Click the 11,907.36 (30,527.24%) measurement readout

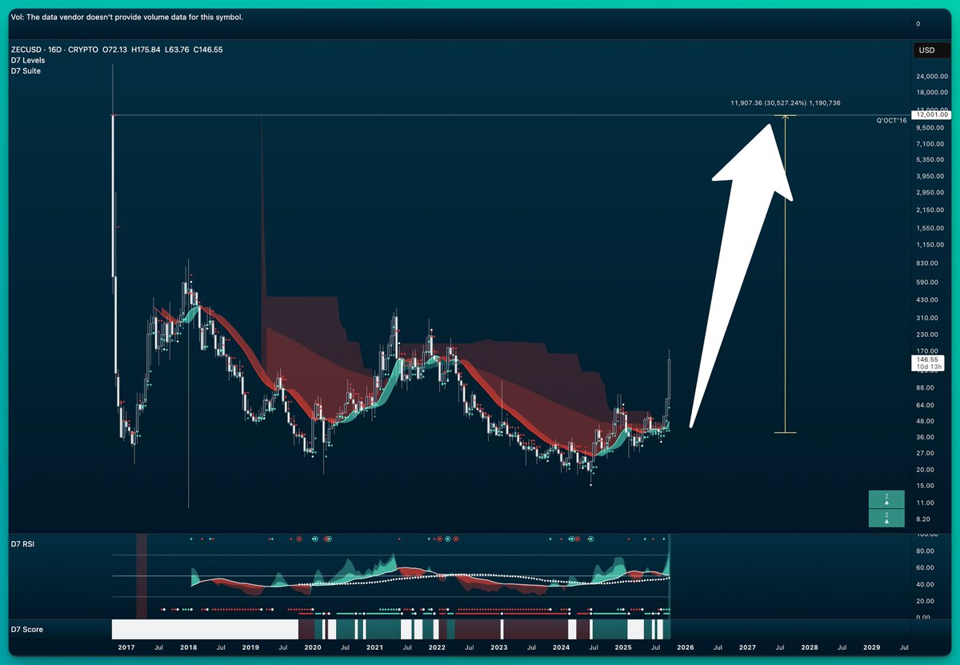(x=785, y=103)
